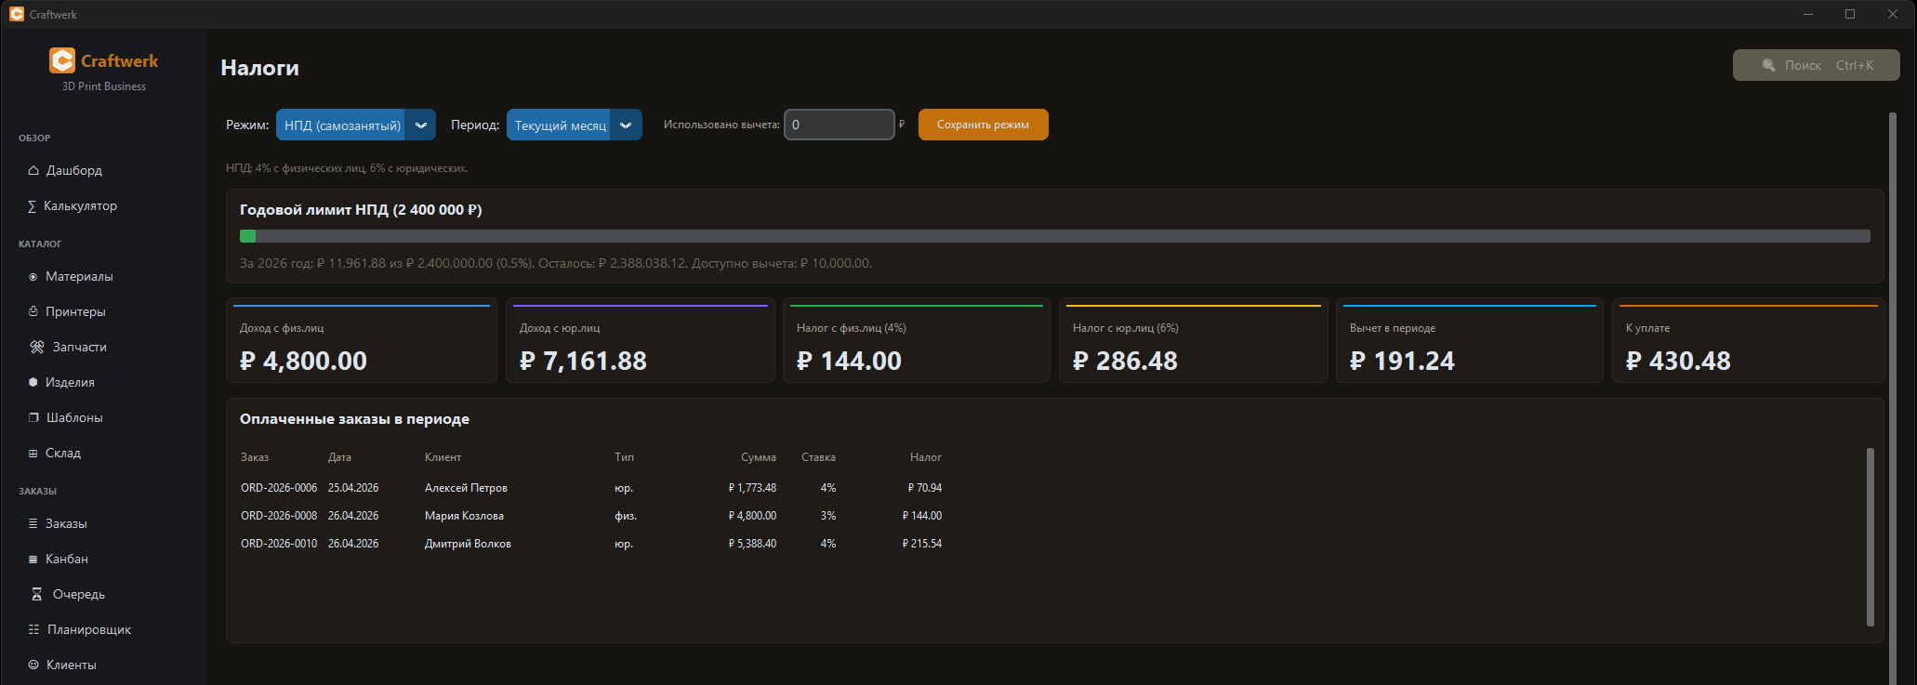Go to the Заказы section
This screenshot has width=1917, height=685.
[x=66, y=524]
